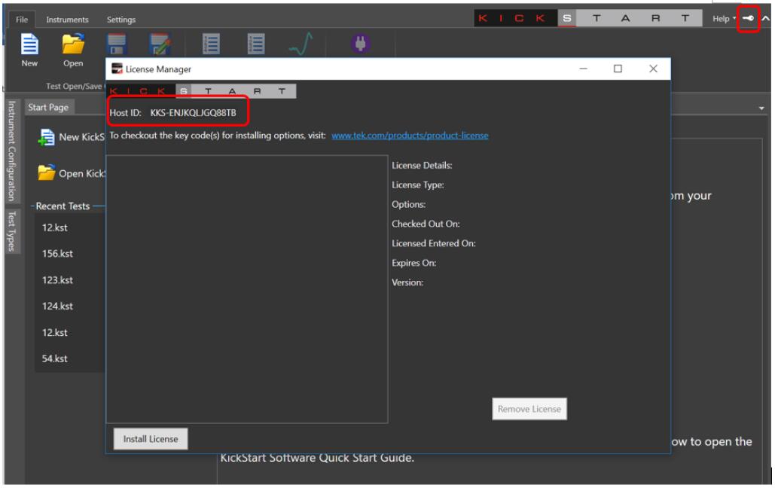Click the green waveform graph icon
This screenshot has height=488, width=775.
(301, 44)
